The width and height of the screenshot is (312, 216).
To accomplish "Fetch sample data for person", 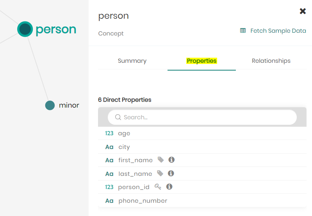I will pyautogui.click(x=278, y=30).
